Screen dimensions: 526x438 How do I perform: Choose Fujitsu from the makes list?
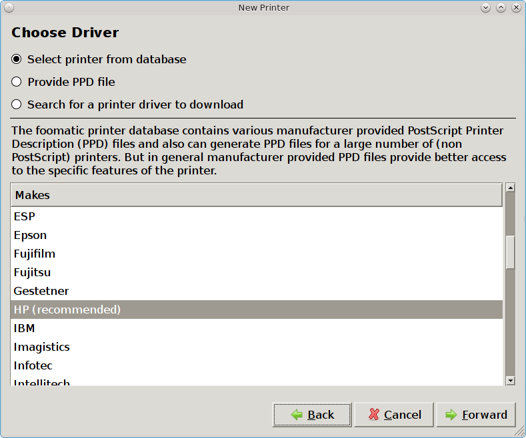[256, 272]
